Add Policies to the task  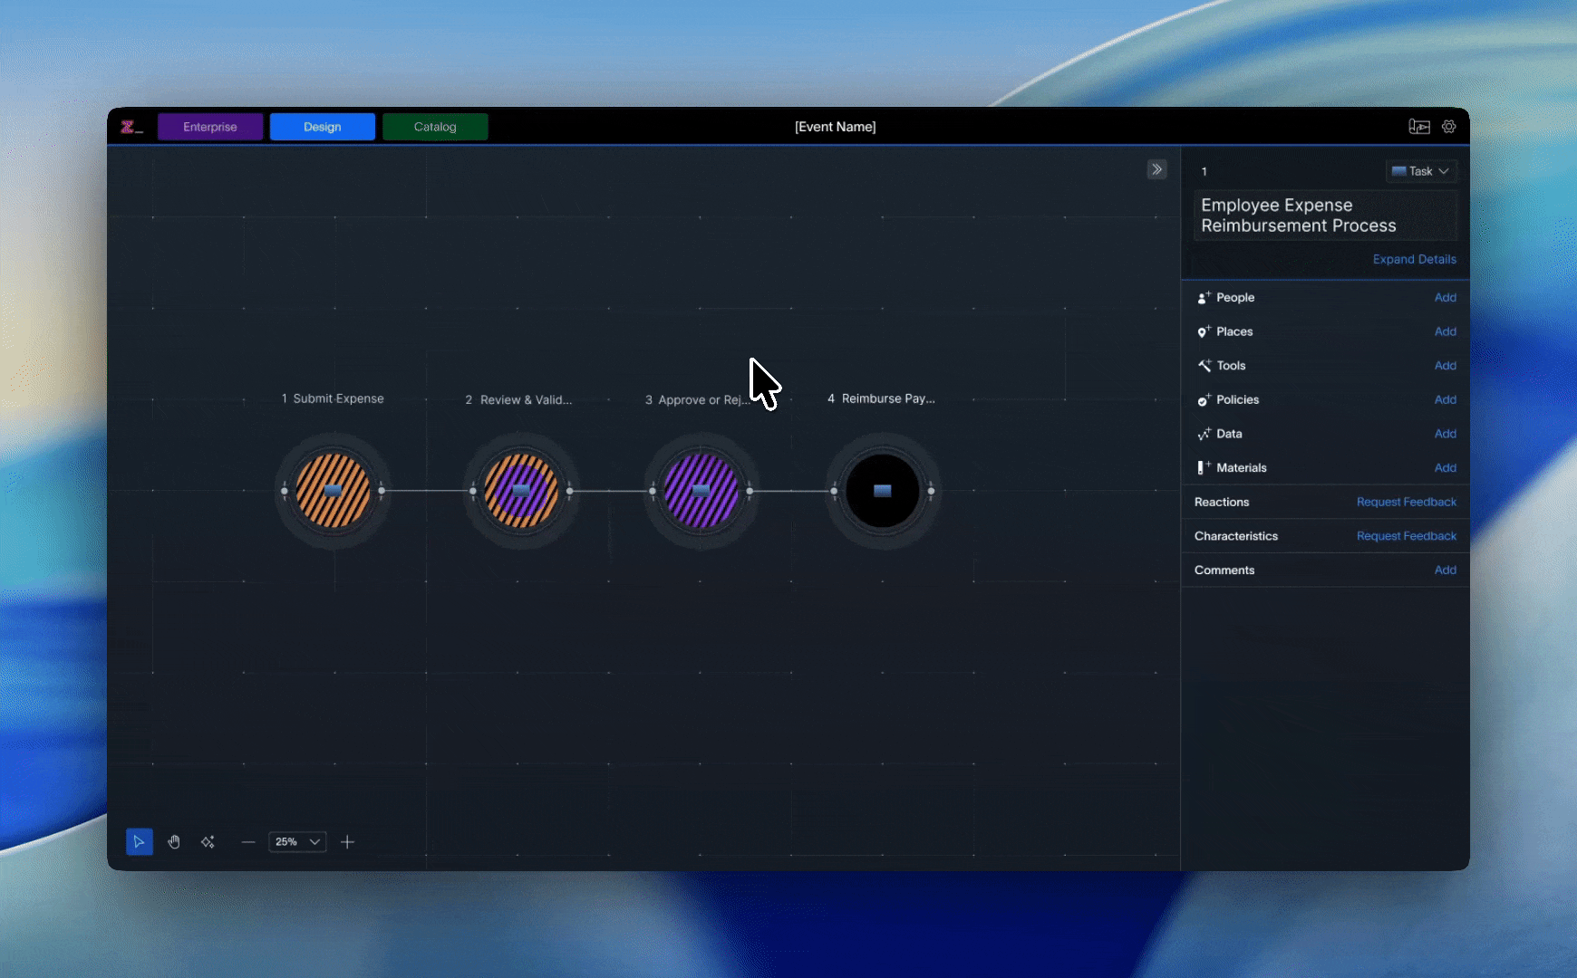click(1445, 399)
